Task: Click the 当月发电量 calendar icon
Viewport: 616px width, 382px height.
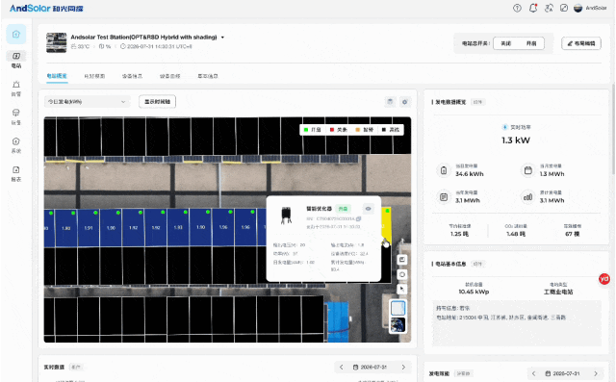Action: tap(528, 170)
